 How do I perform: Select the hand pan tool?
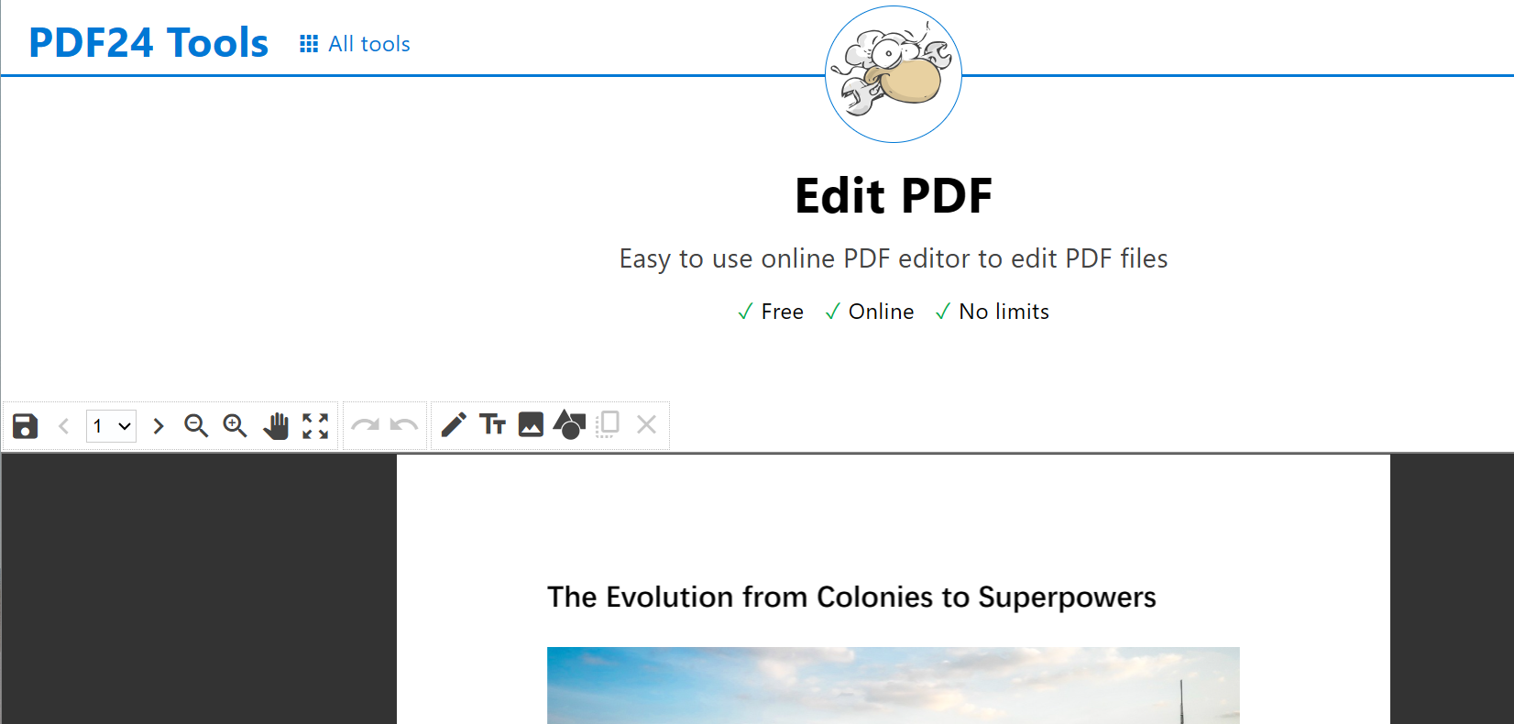click(276, 425)
